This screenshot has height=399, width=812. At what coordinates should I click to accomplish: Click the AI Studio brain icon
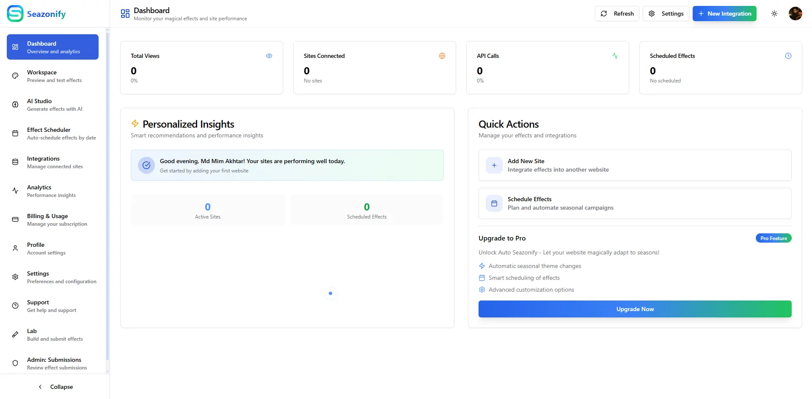click(15, 104)
